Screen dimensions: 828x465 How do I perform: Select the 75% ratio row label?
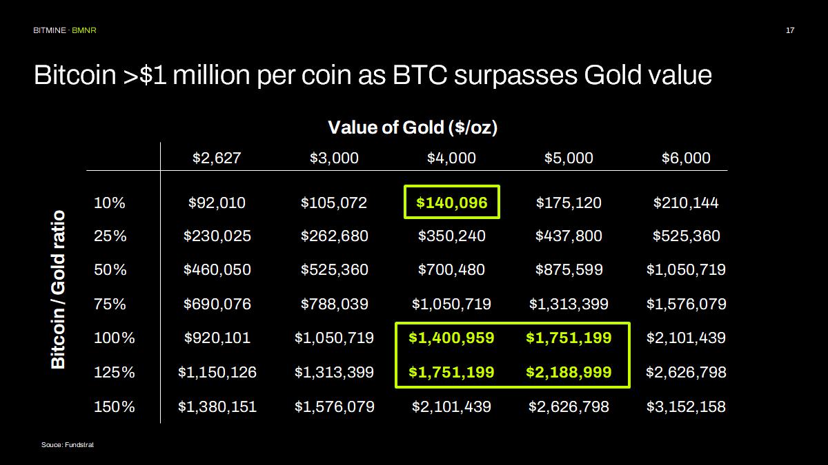(110, 304)
